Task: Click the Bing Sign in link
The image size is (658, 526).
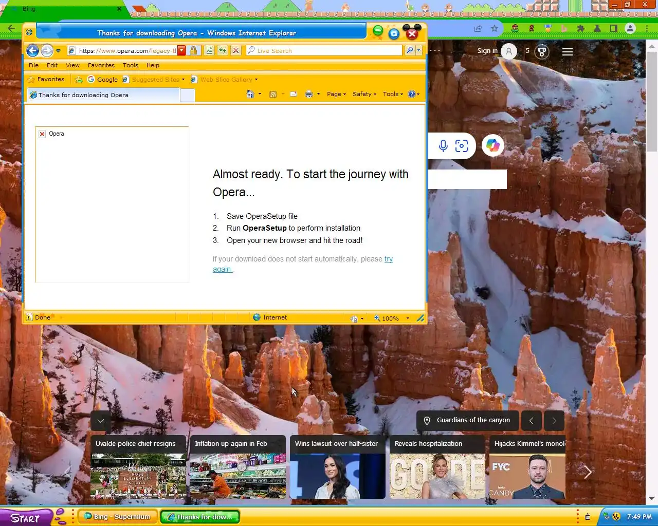Action: pos(487,51)
